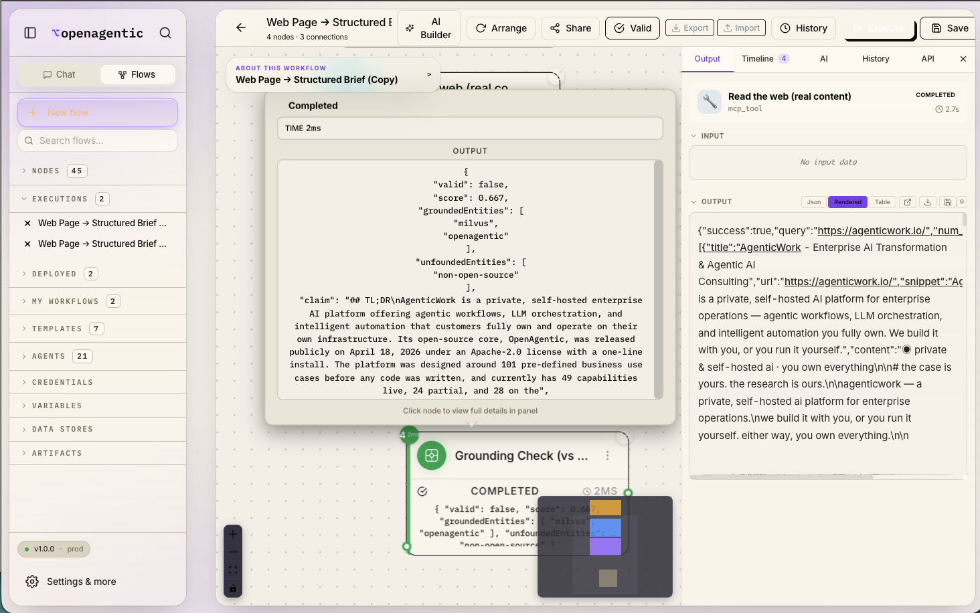Screen dimensions: 980x613
Task: Select Json output view
Action: click(x=814, y=202)
